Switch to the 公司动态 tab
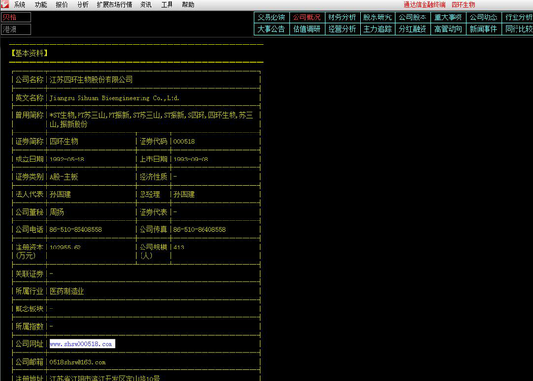This screenshot has height=381, width=533. (x=484, y=17)
